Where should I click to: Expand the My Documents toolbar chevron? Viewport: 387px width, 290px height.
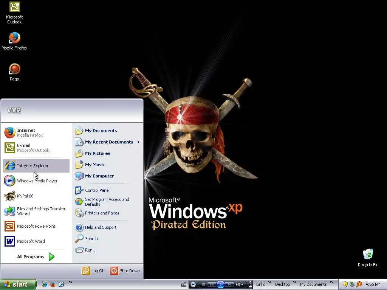coord(331,282)
